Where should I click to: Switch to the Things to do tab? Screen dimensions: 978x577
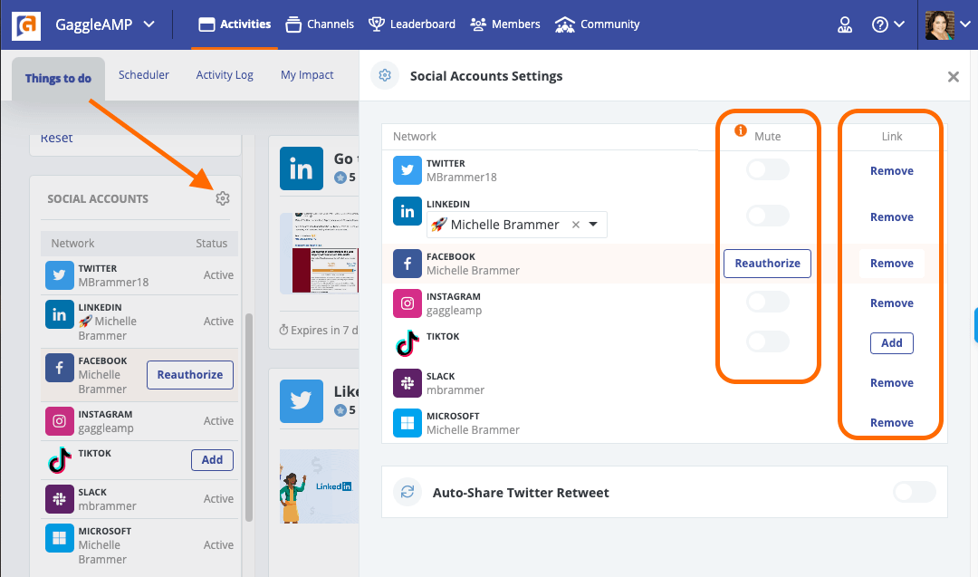[x=58, y=79]
